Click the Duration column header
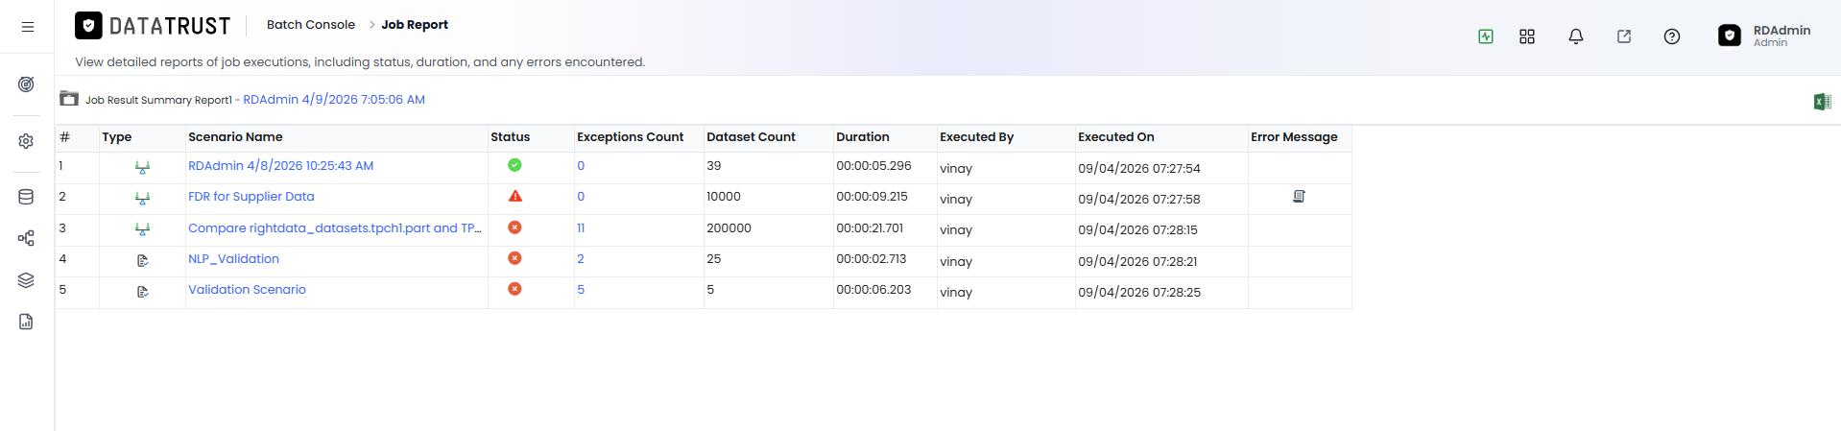Image resolution: width=1841 pixels, height=431 pixels. (862, 137)
